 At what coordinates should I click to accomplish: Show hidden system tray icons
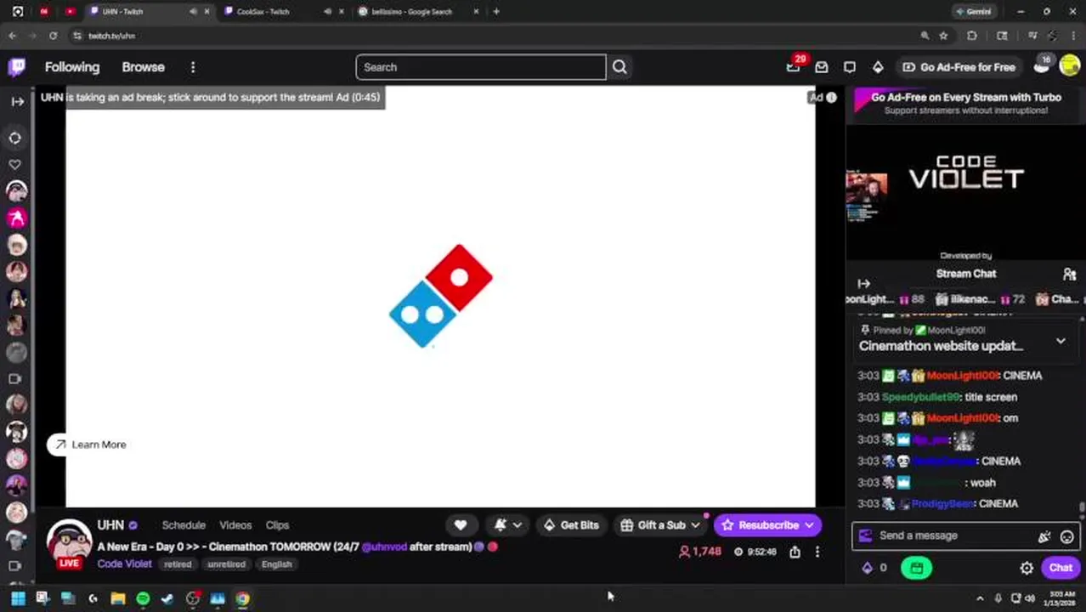[980, 598]
